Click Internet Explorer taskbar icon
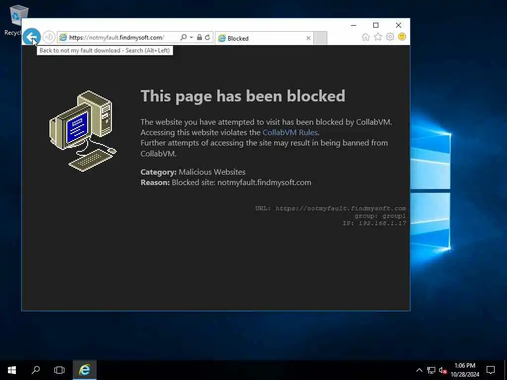The height and width of the screenshot is (380, 507). [x=84, y=370]
